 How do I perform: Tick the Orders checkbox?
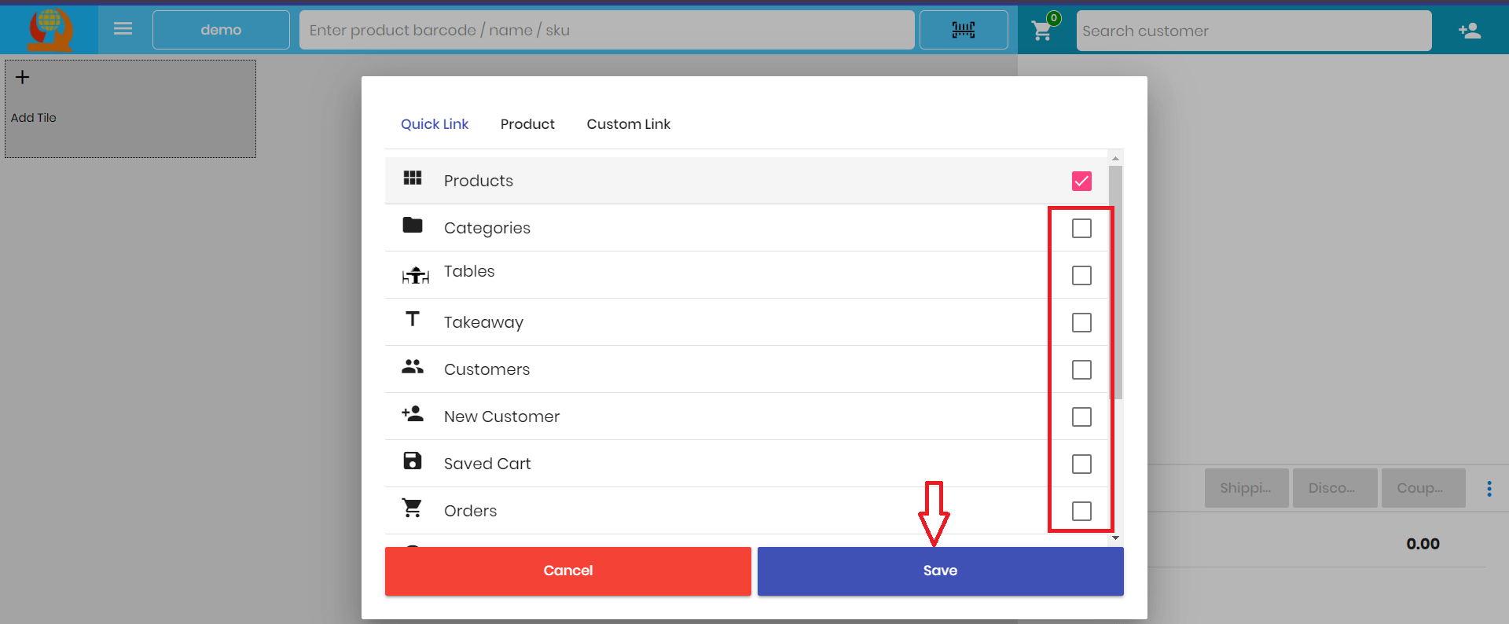point(1081,512)
